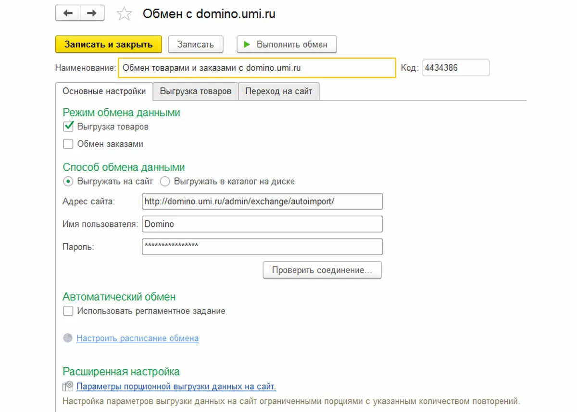This screenshot has height=412, width=577.
Task: Select "Выгружать на сайт" radio option
Action: [68, 182]
